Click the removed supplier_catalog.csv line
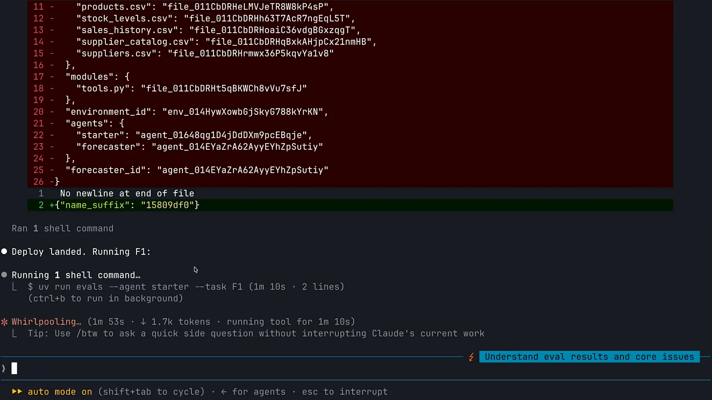 click(350, 41)
